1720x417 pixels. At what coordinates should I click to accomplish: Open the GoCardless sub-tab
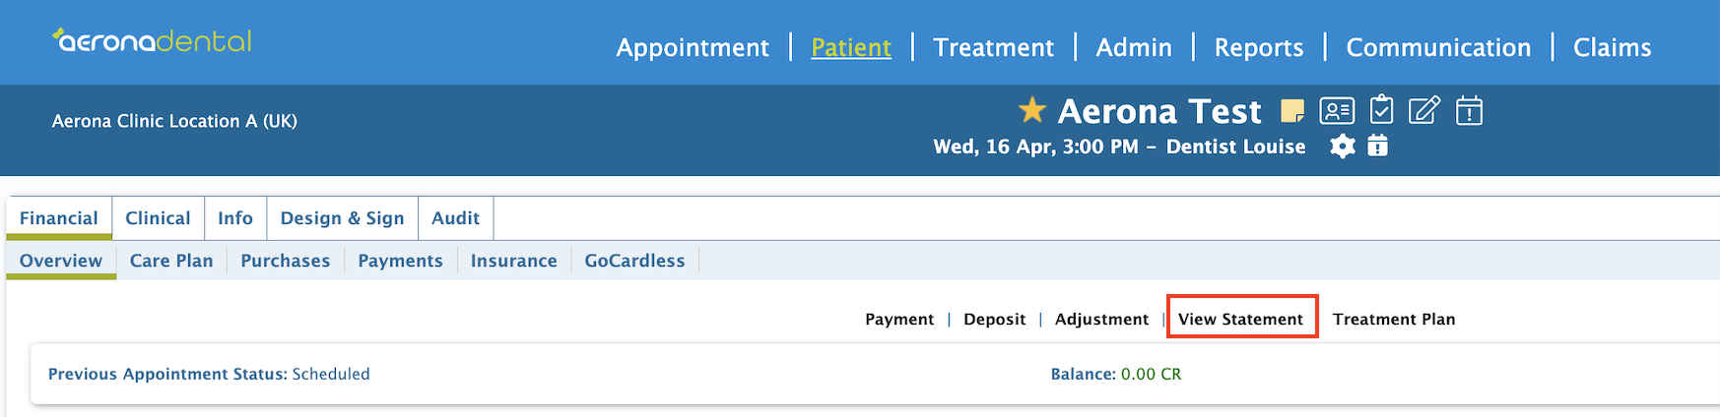click(634, 261)
